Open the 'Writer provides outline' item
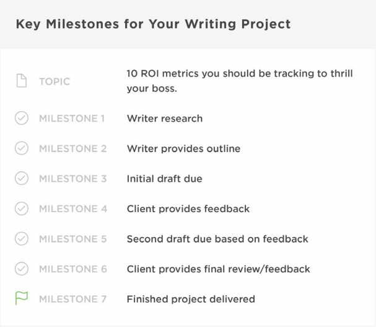The image size is (376, 327). click(184, 149)
